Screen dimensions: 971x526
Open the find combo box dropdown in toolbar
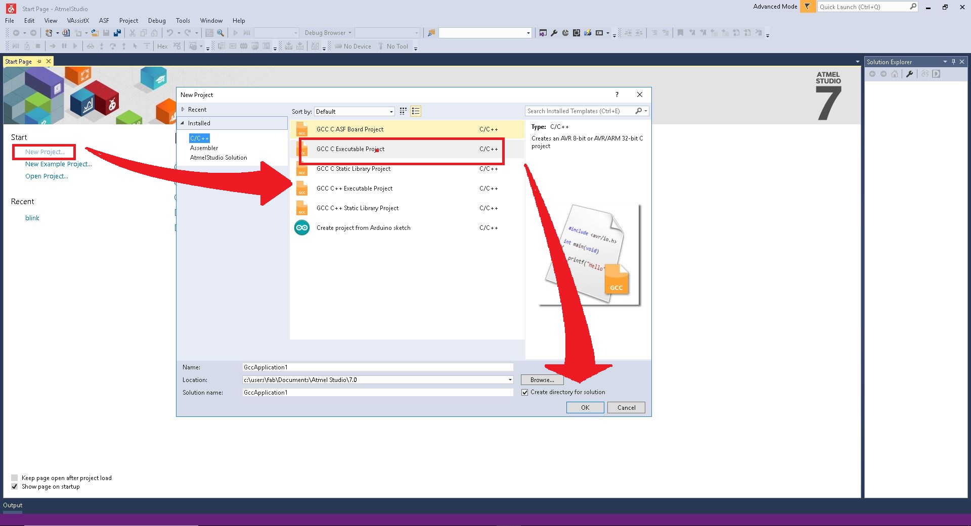(528, 33)
